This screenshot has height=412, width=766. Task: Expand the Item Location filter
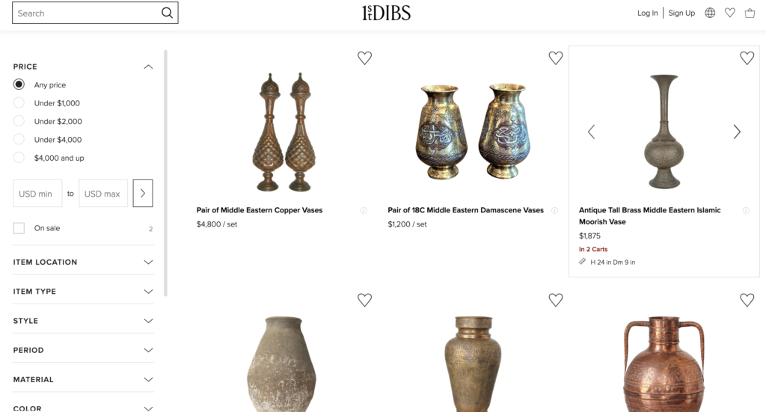coord(83,262)
